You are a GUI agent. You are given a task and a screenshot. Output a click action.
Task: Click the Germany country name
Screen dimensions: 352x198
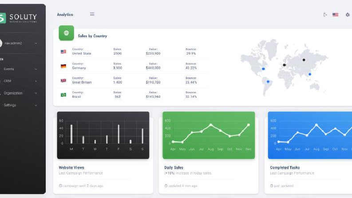[79, 68]
